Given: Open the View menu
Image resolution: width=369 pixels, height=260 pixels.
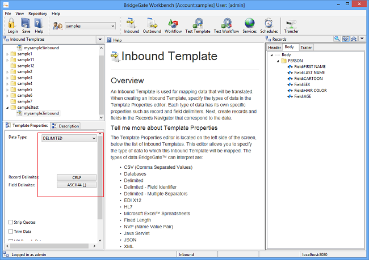Looking at the screenshot, I should [19, 14].
